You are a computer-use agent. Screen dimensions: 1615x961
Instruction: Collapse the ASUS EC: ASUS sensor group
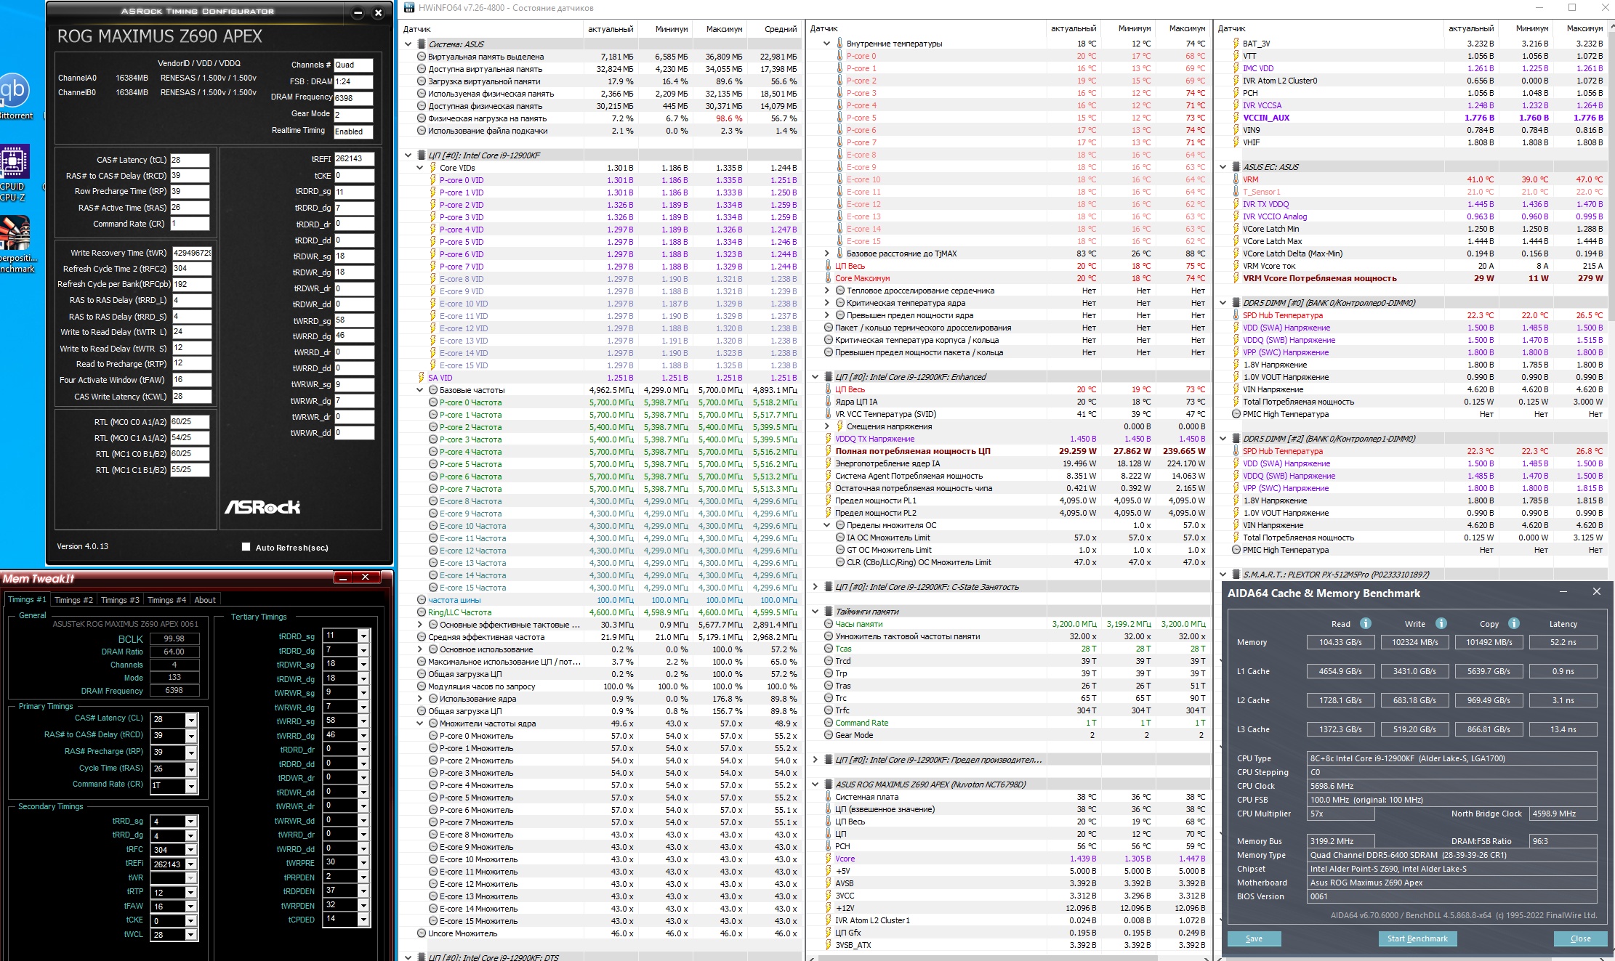point(1223,167)
